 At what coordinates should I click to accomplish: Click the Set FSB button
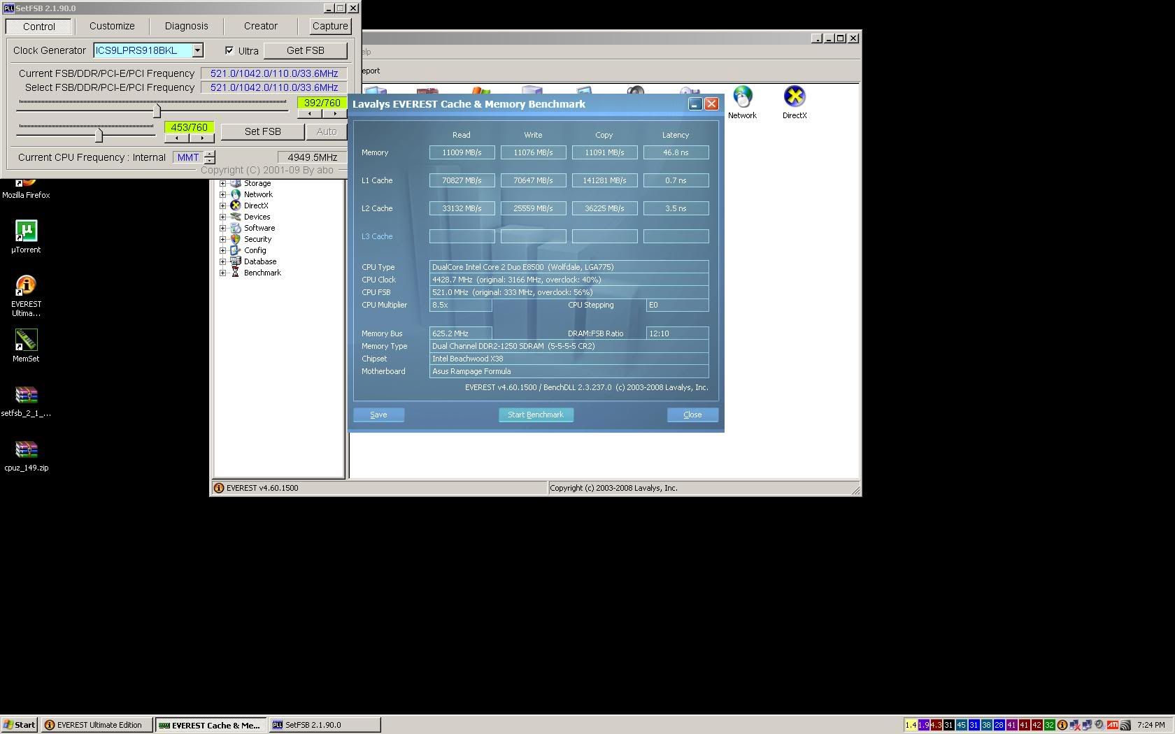(263, 131)
